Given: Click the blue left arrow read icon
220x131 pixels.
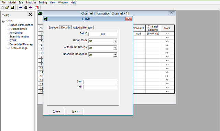Looking at the screenshot, I should coord(21,8).
